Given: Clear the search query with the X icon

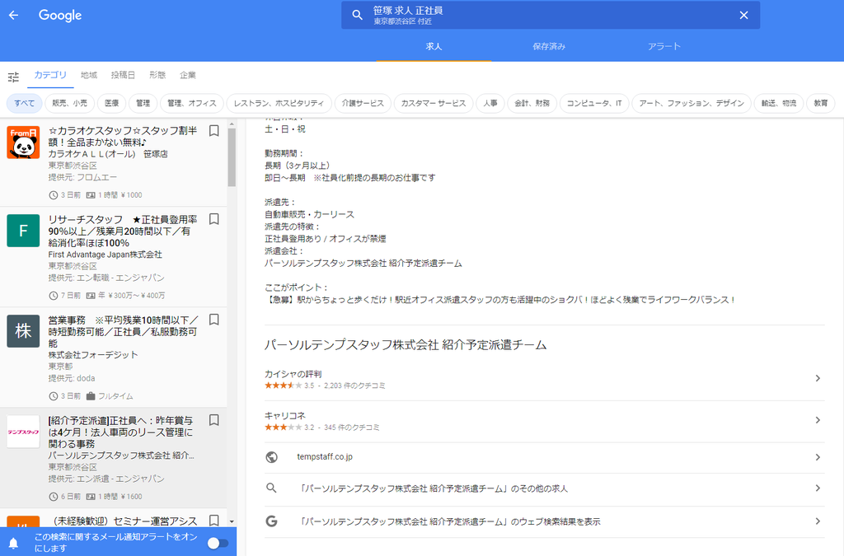Looking at the screenshot, I should pyautogui.click(x=743, y=15).
